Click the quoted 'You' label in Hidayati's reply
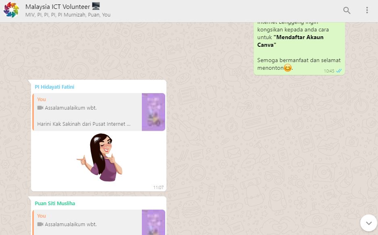 pos(42,99)
